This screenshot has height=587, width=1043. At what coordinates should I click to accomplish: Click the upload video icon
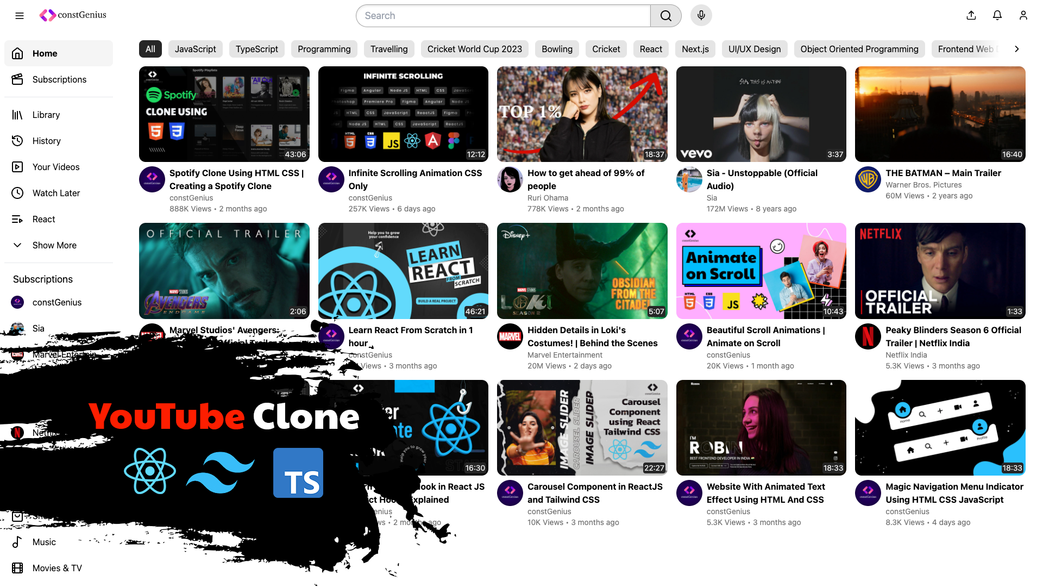pyautogui.click(x=971, y=16)
